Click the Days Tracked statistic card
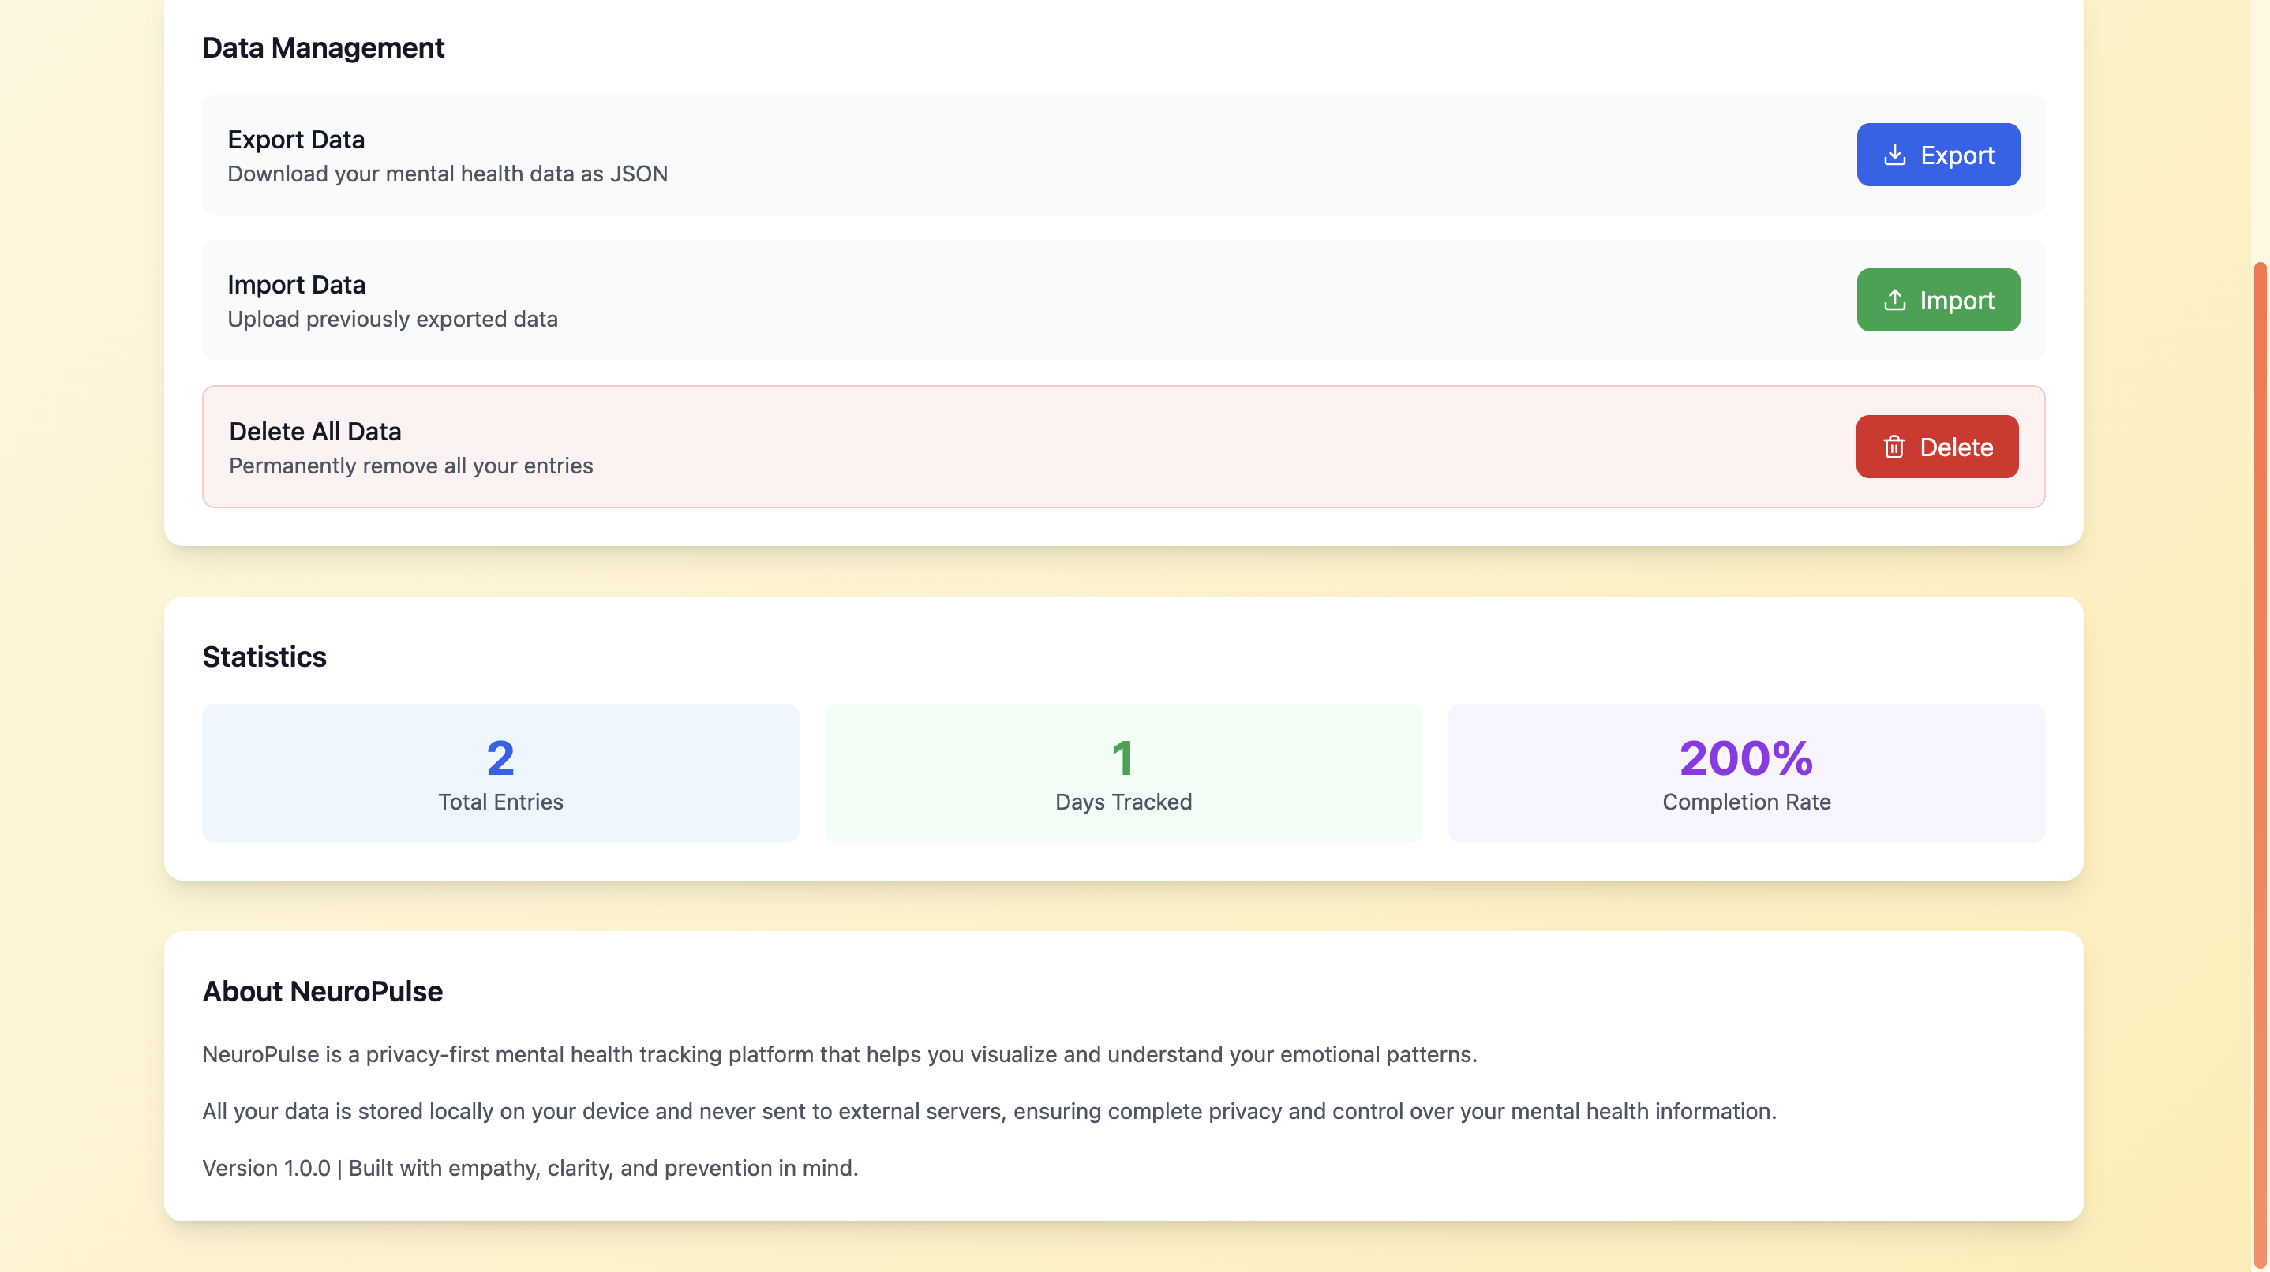 coord(1122,773)
